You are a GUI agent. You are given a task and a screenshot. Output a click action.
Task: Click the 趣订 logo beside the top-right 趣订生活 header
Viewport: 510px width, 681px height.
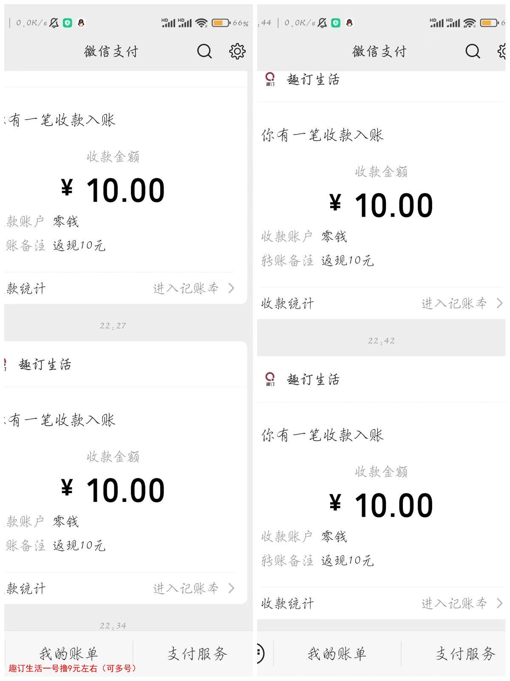270,79
